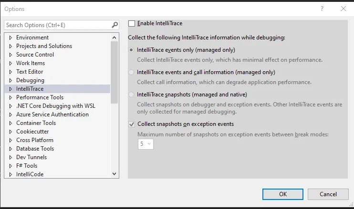Image resolution: width=354 pixels, height=209 pixels.
Task: Expand the IntelliTrace node arrow
Action: click(10, 89)
